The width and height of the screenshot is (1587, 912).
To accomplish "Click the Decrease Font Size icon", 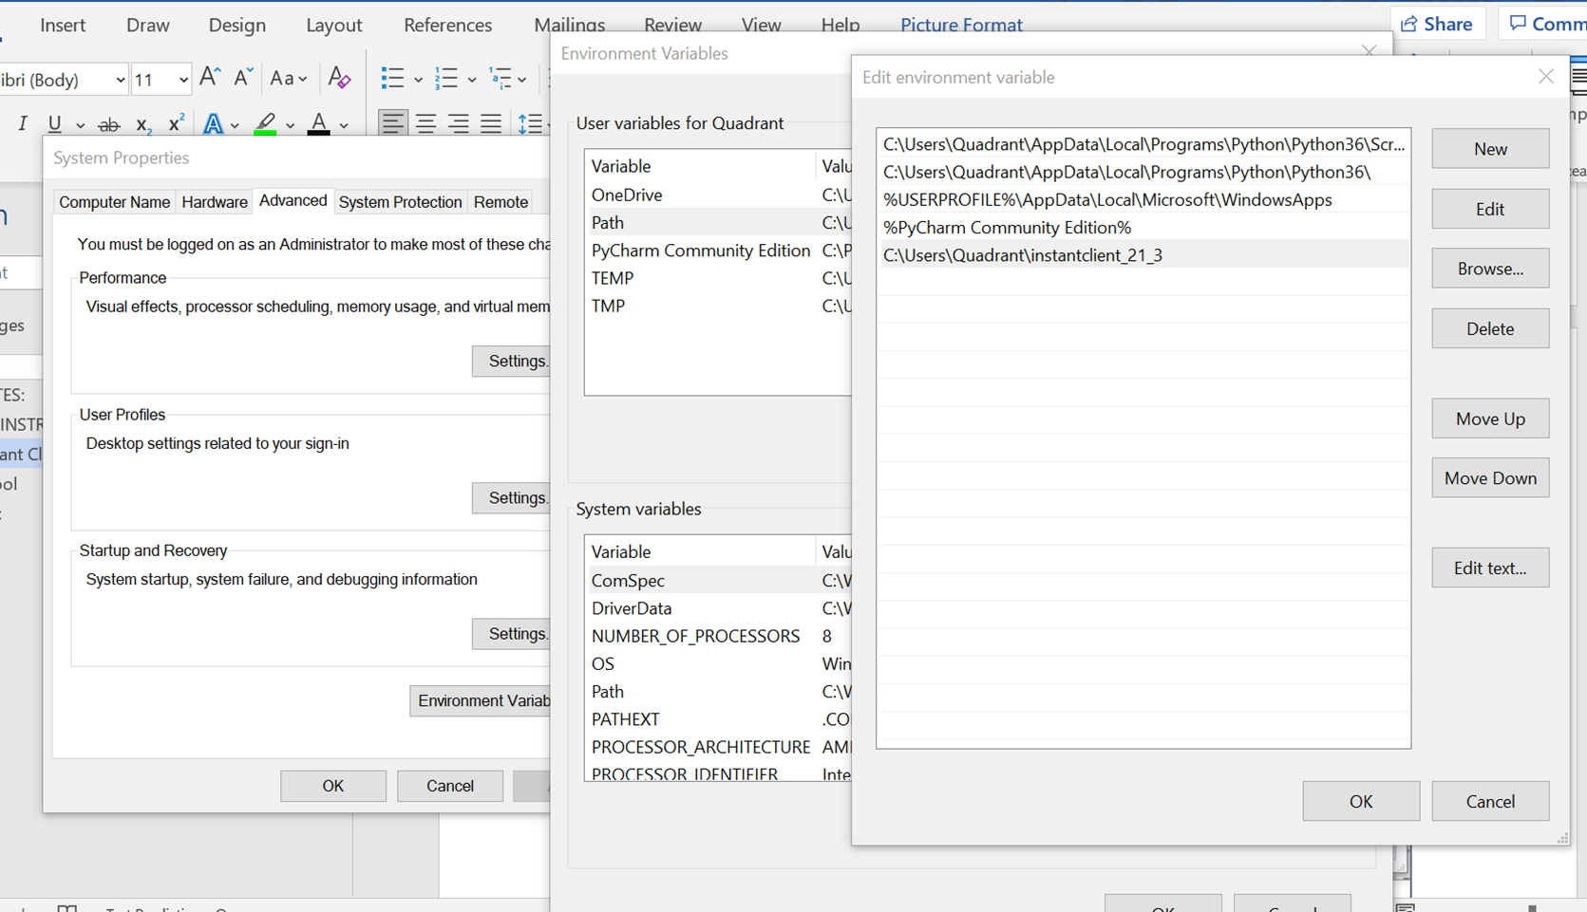I will [x=243, y=79].
